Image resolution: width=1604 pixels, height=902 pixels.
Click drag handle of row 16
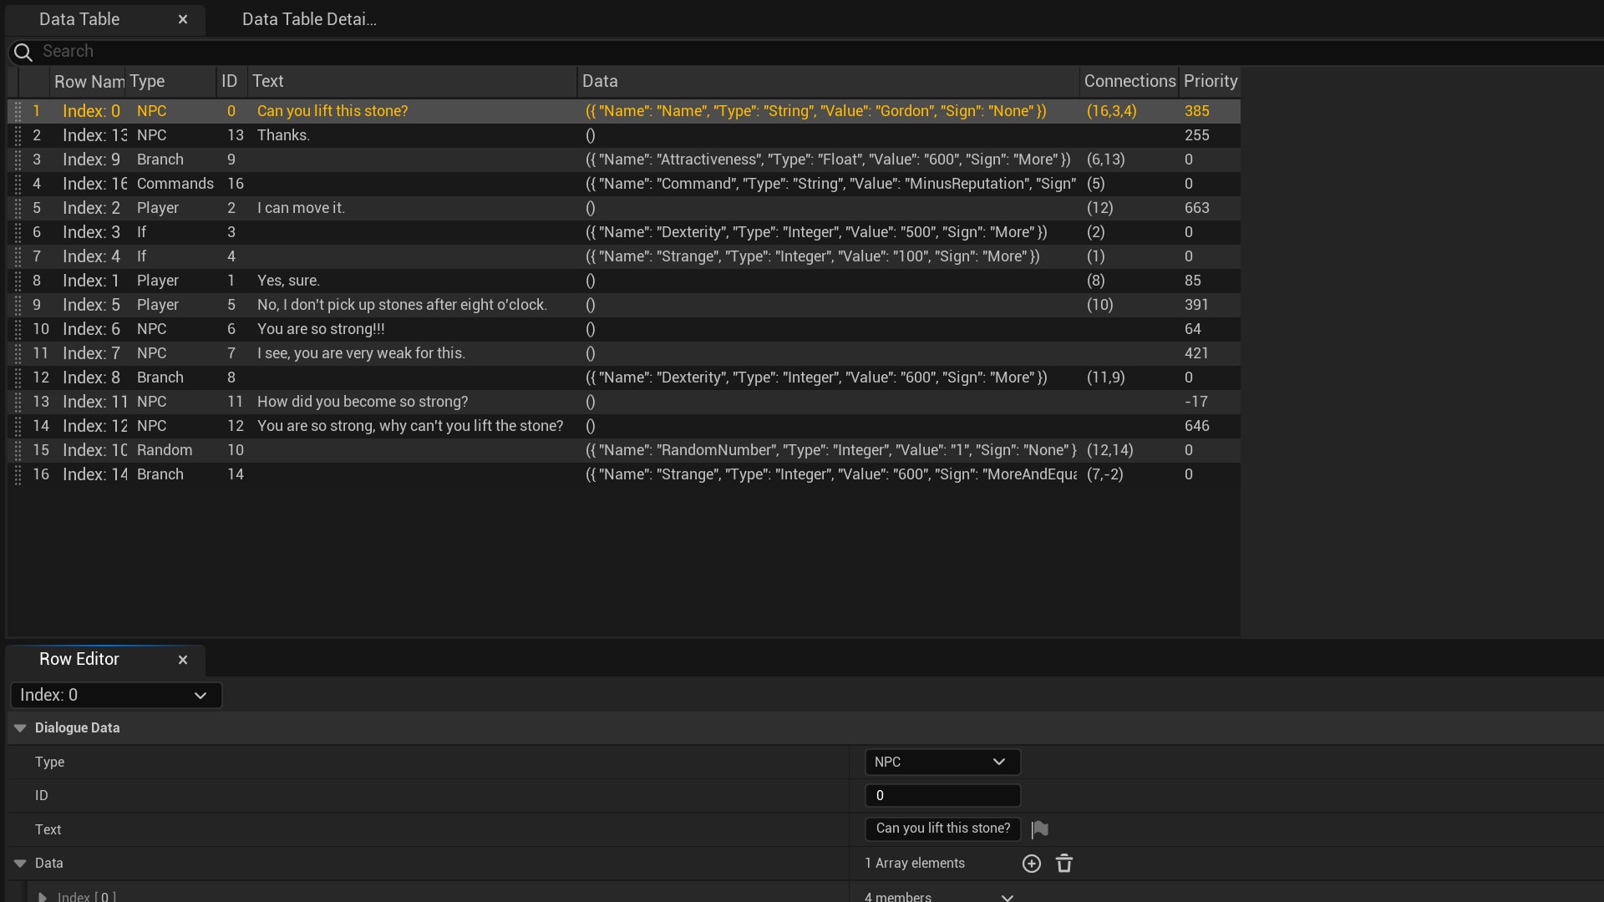click(x=18, y=474)
